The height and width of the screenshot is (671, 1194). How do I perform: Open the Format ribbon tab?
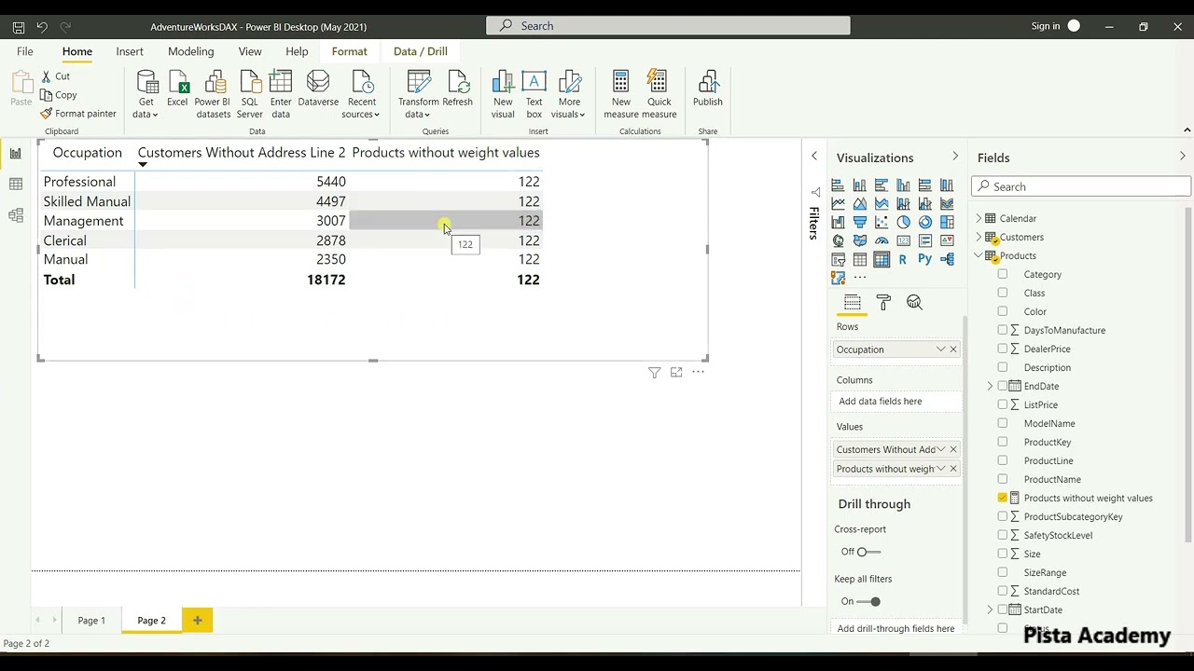point(349,51)
